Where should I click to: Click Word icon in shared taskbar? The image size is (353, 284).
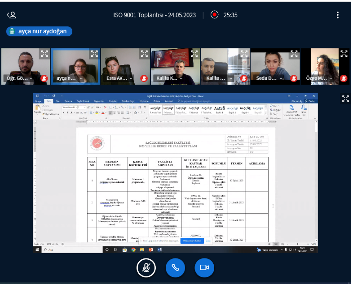coord(159,250)
